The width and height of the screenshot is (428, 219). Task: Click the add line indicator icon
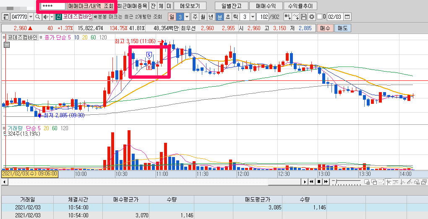(296, 17)
